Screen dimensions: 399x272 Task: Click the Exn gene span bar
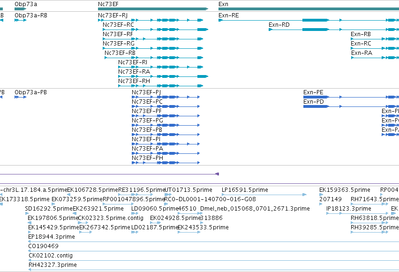pos(309,9)
